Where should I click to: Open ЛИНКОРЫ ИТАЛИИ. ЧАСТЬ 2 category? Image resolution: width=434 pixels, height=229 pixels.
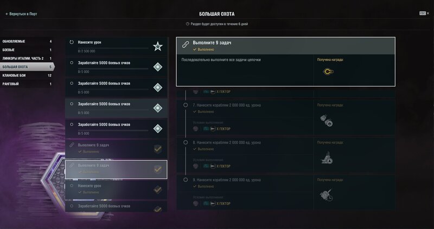click(x=27, y=58)
